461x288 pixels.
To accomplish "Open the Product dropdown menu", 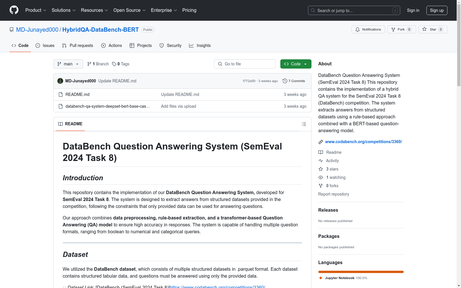I will pyautogui.click(x=36, y=10).
